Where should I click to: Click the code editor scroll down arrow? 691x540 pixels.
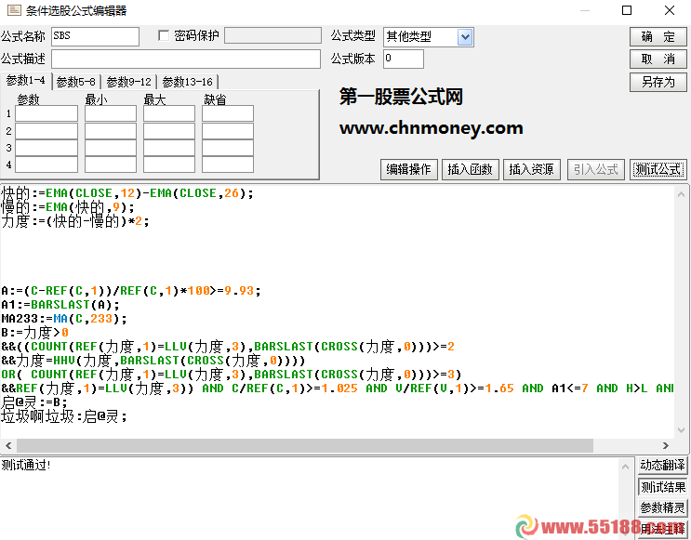click(x=681, y=430)
